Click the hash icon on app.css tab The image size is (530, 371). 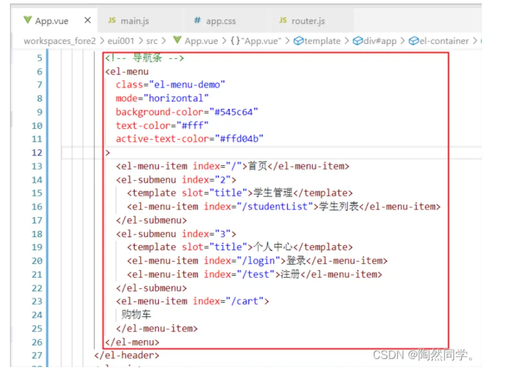coord(197,21)
